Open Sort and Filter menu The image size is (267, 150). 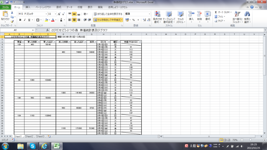pos(237,17)
